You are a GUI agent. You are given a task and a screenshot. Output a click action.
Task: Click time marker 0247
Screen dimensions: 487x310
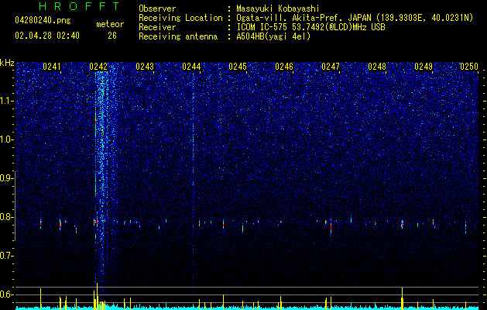(331, 67)
